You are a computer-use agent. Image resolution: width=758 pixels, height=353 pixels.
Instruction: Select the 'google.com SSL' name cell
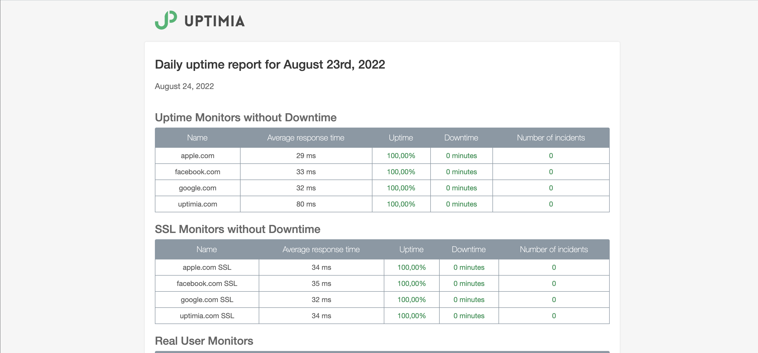tap(207, 300)
